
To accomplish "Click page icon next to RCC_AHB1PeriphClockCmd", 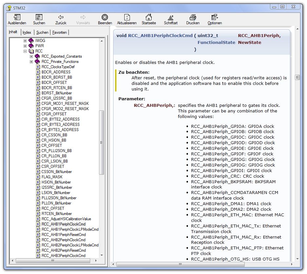I will pos(38,224).
